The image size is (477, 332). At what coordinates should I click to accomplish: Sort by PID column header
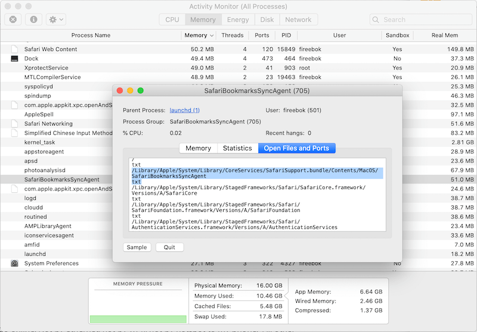tap(286, 35)
